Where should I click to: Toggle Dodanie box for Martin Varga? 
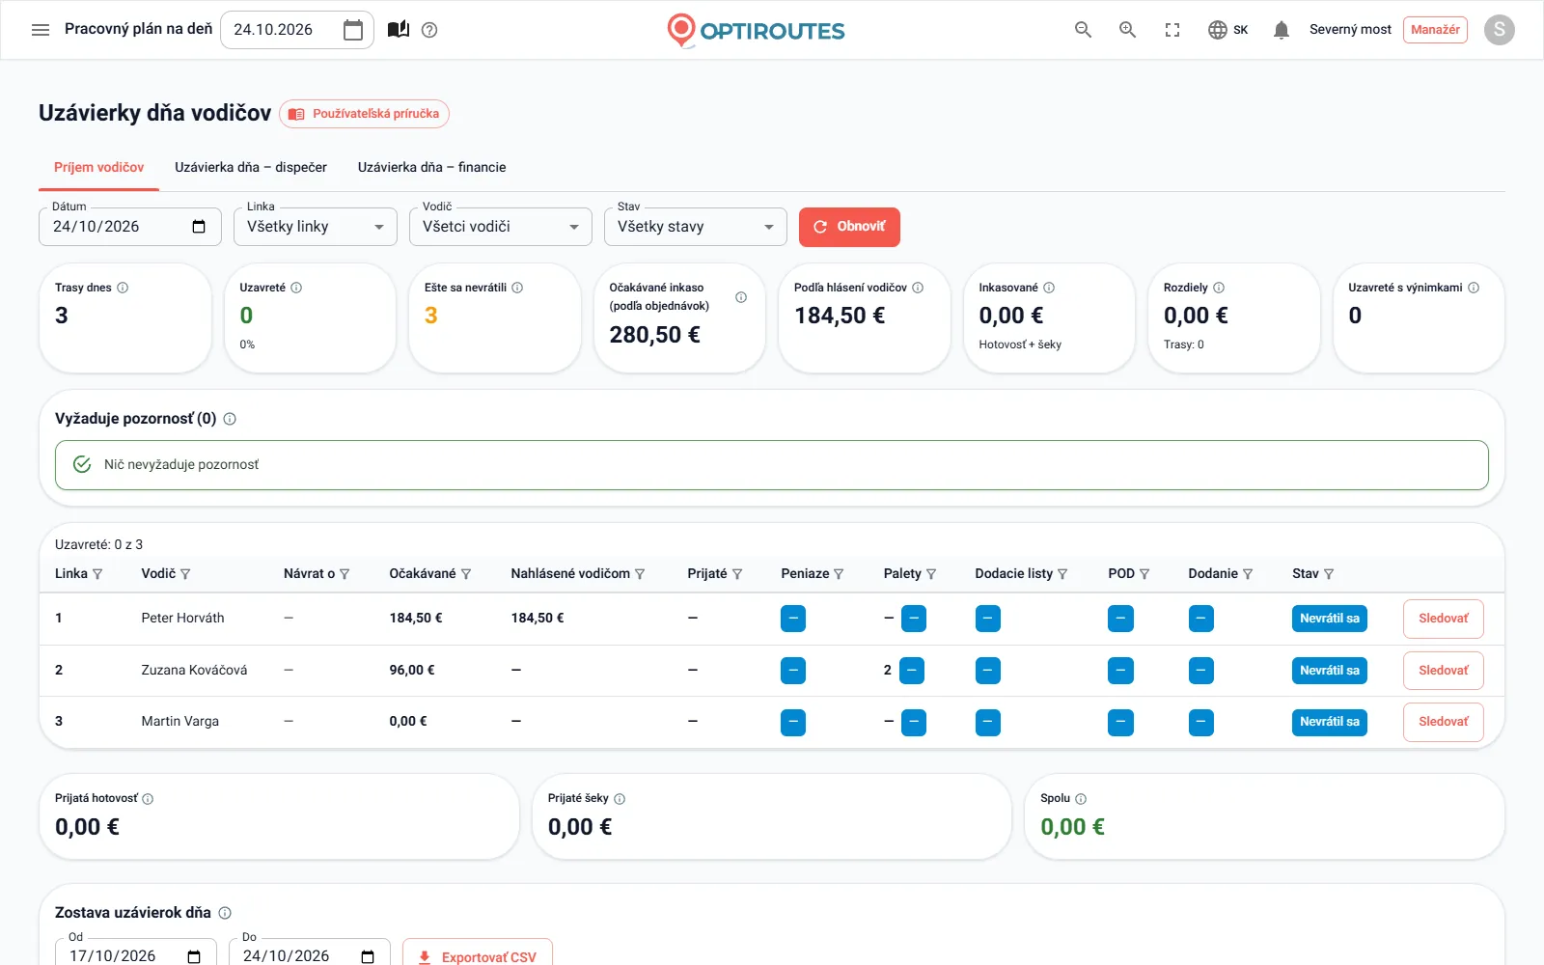click(x=1201, y=722)
